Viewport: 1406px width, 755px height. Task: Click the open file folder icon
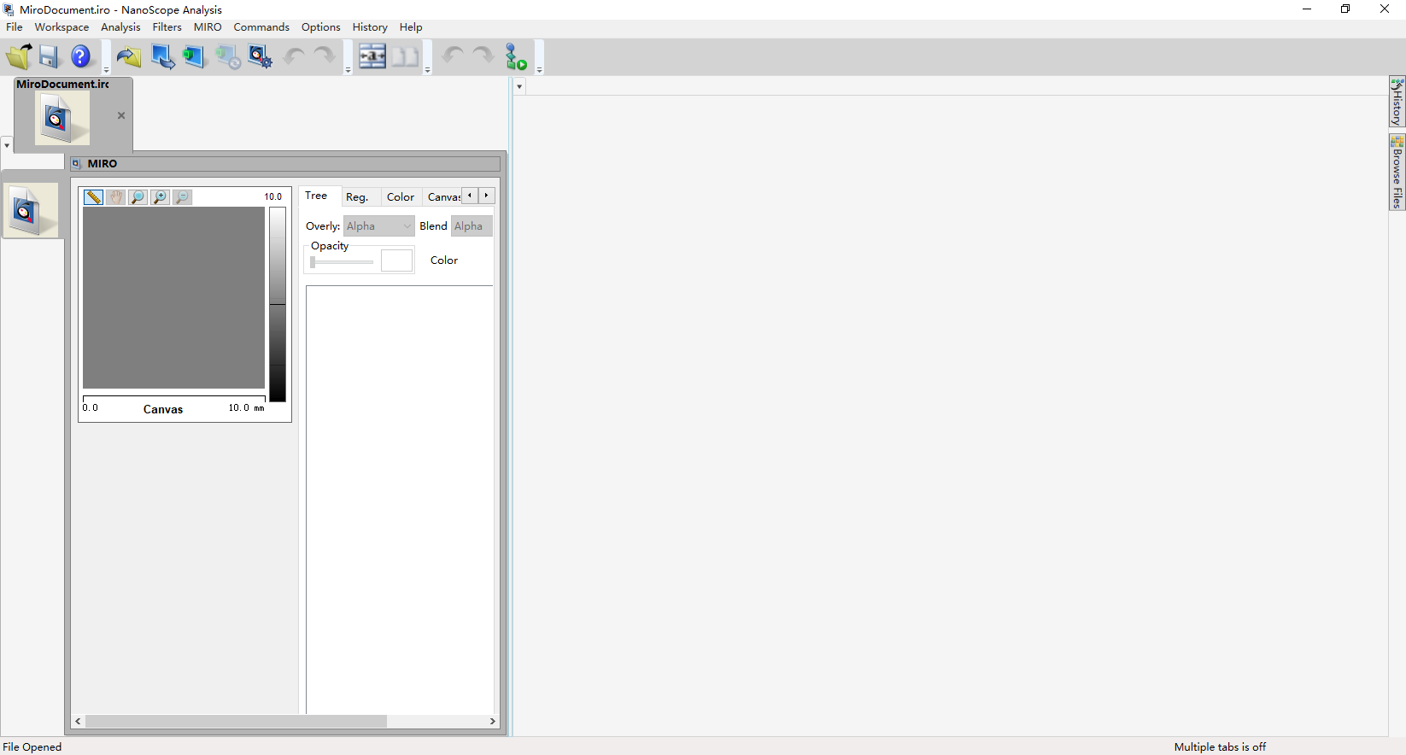tap(19, 57)
